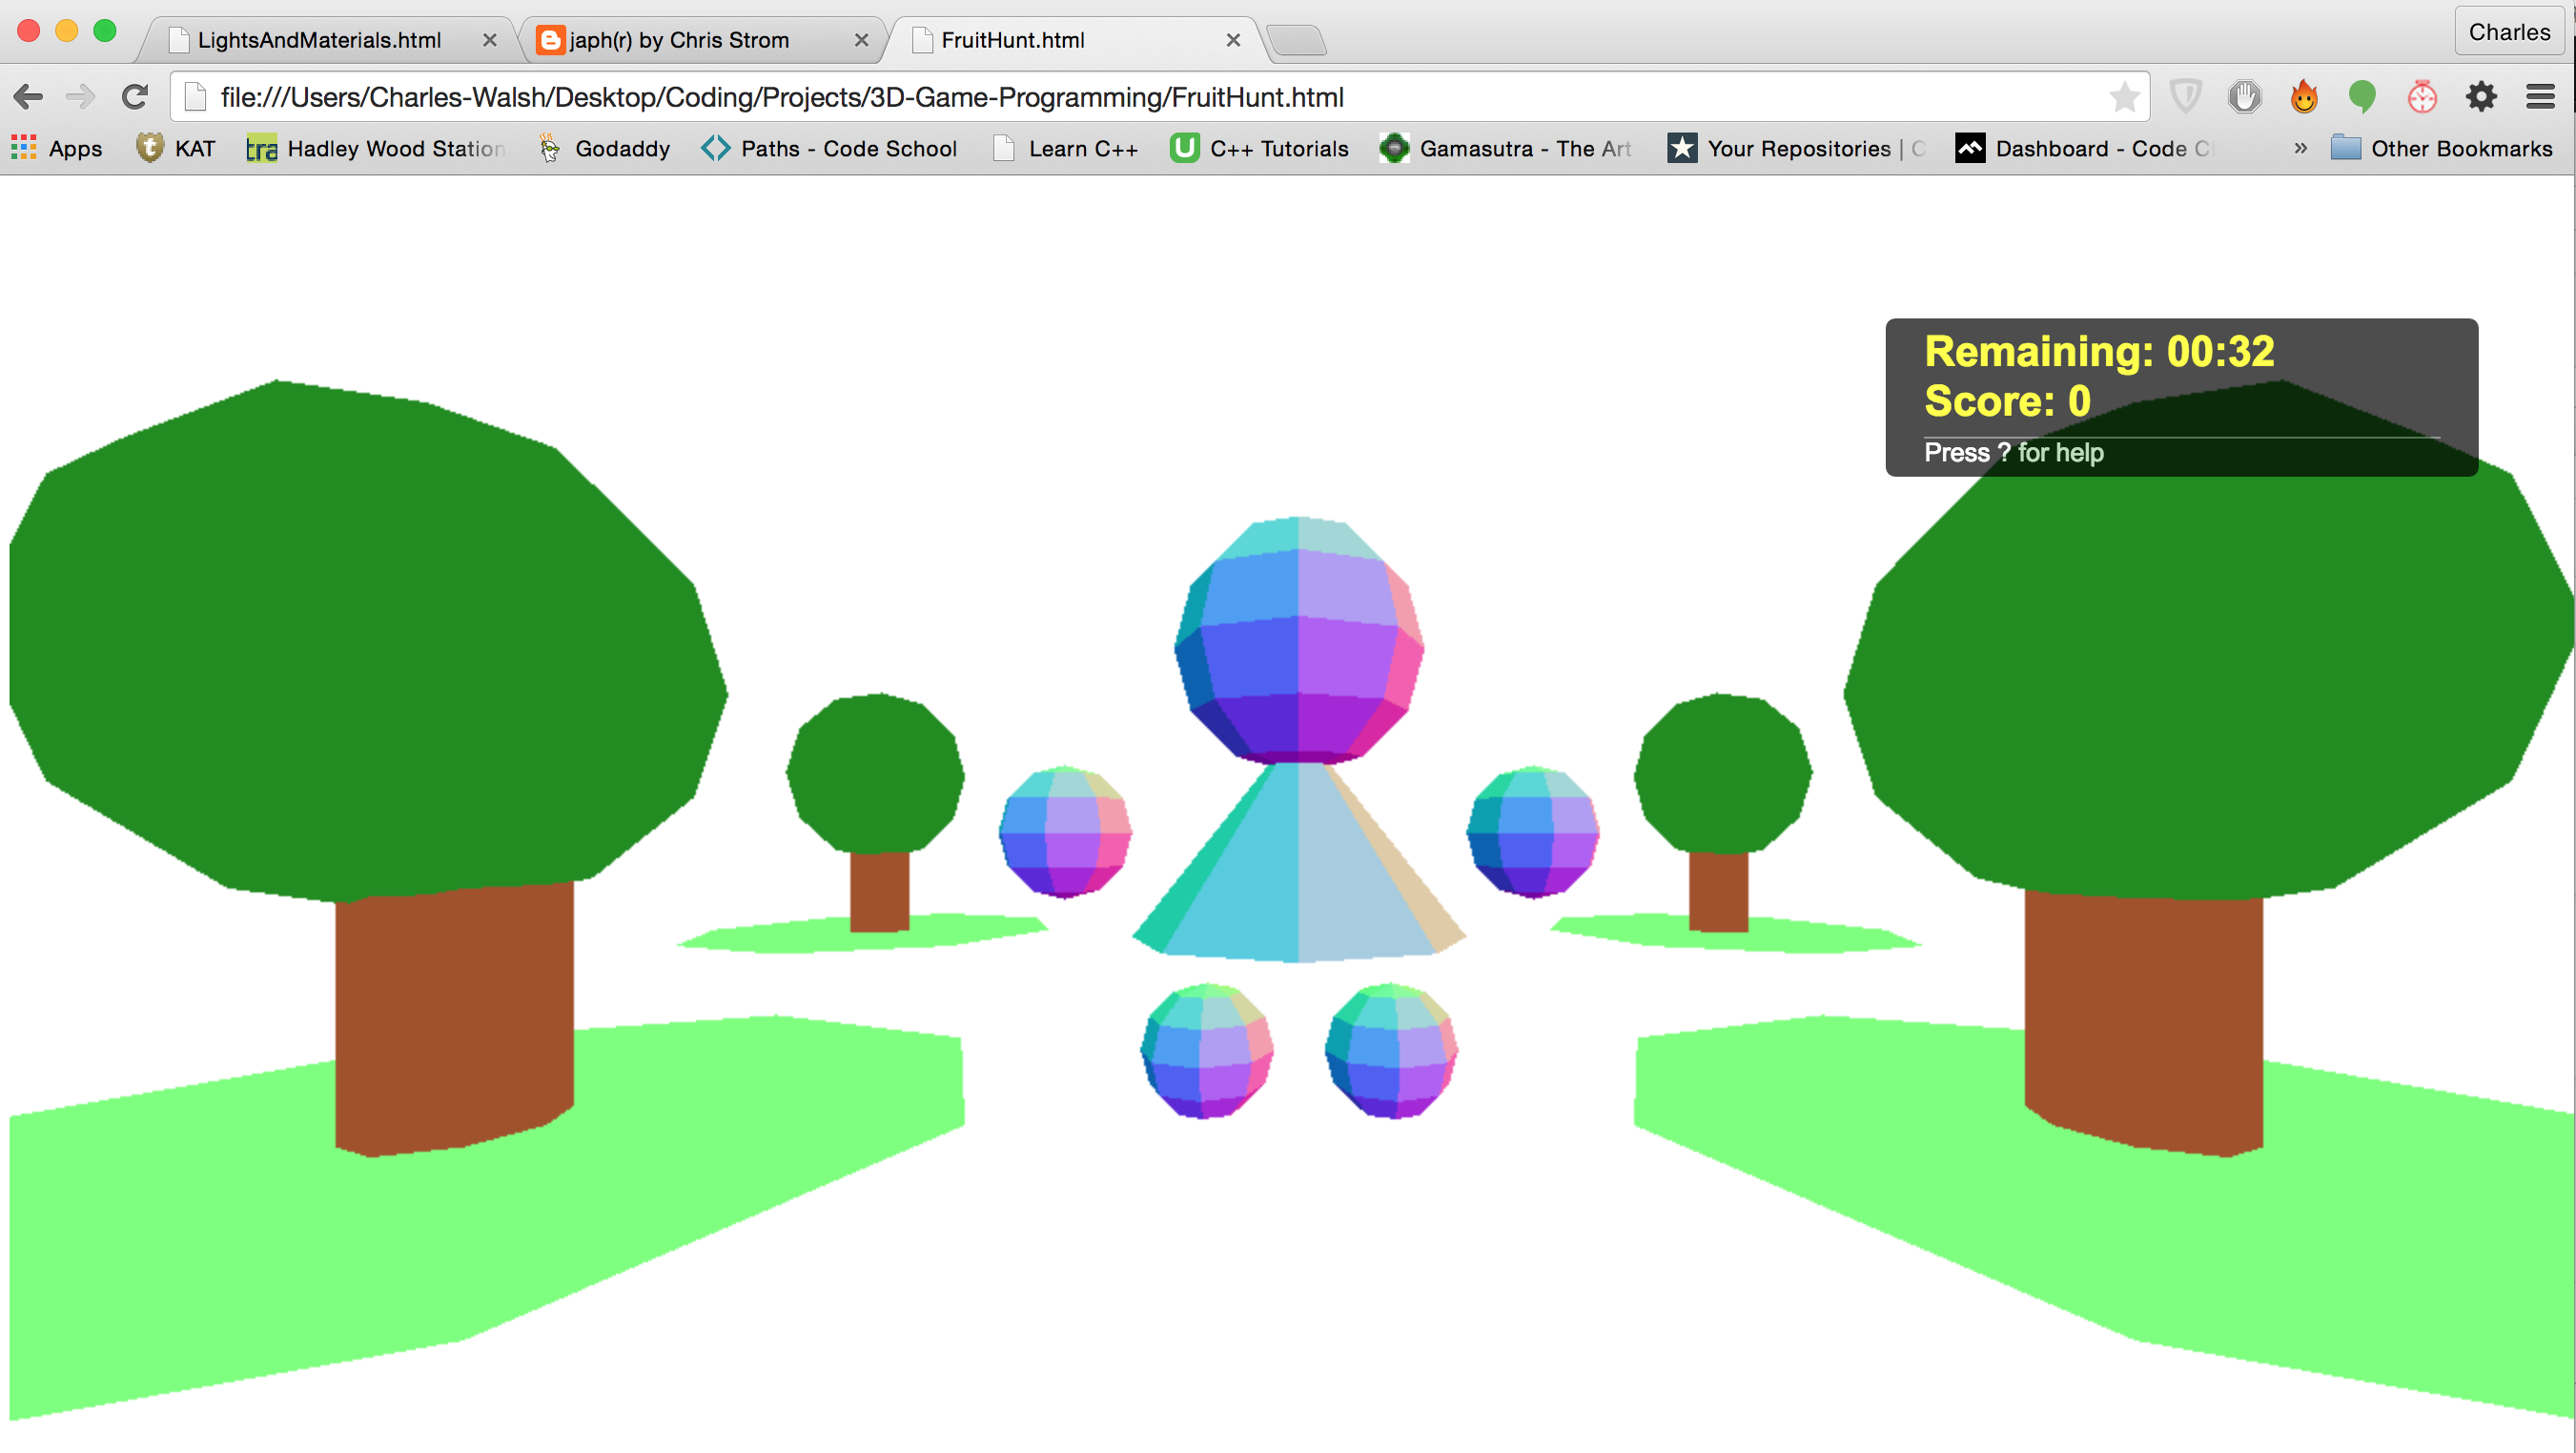This screenshot has height=1453, width=2576.
Task: Expand hidden bookmarks with chevron
Action: (2300, 148)
